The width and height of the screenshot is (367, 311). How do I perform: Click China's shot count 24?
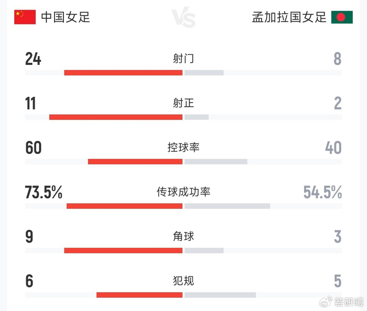33,59
